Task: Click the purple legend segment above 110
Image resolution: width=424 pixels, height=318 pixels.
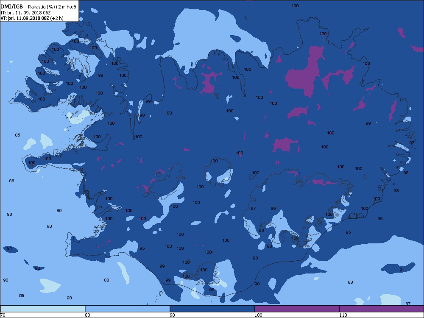Action: 382,309
